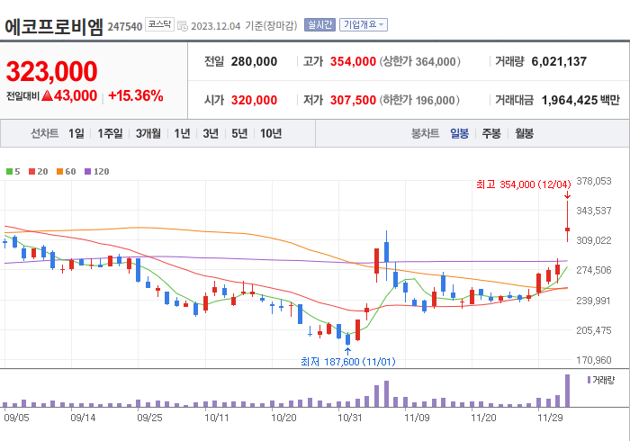
Task: Click the 최고 354,000 (12/04) marker label
Action: 523,184
